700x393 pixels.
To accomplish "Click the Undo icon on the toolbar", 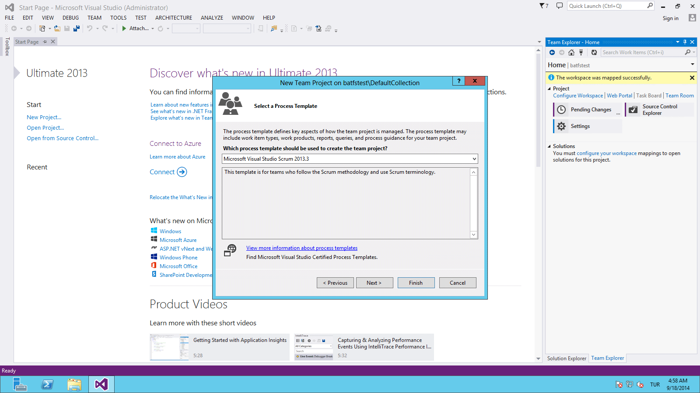I will (90, 28).
